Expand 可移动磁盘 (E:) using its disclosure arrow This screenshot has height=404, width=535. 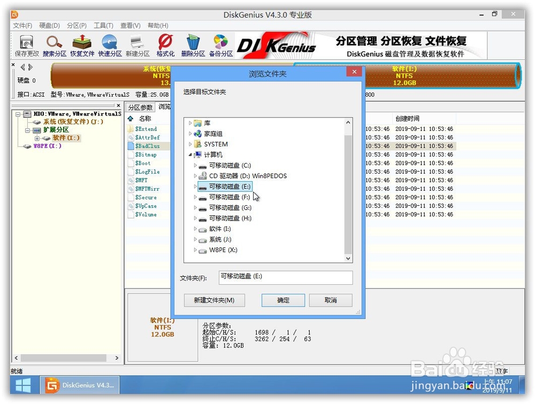pos(195,185)
